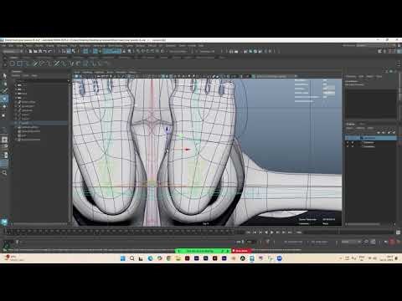
Task: Click the New Scene icon on status line
Action: click(x=30, y=51)
